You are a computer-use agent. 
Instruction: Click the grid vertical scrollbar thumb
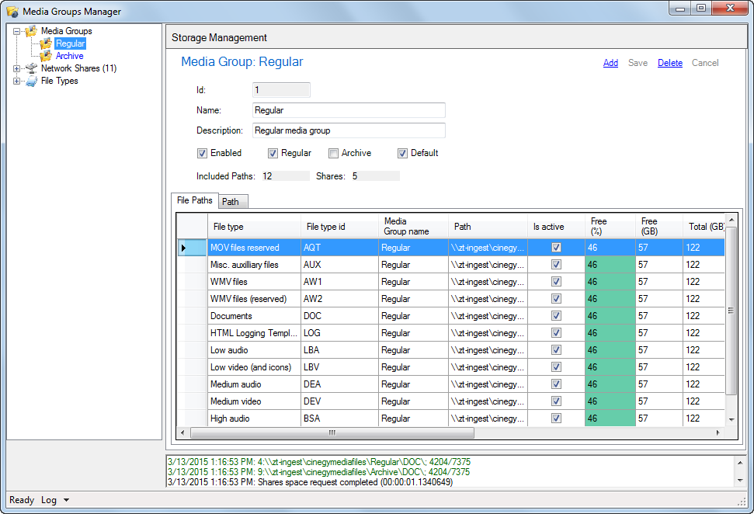pyautogui.click(x=731, y=311)
